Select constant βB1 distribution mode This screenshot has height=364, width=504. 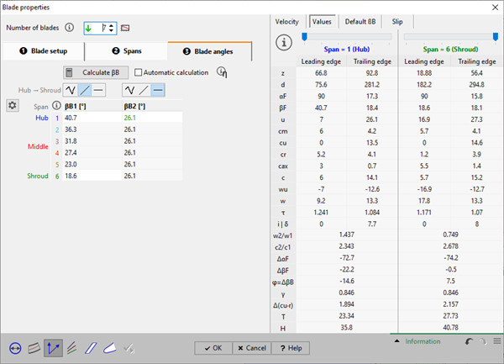point(98,90)
